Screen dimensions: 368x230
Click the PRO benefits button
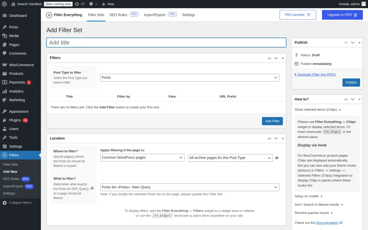coord(298,15)
